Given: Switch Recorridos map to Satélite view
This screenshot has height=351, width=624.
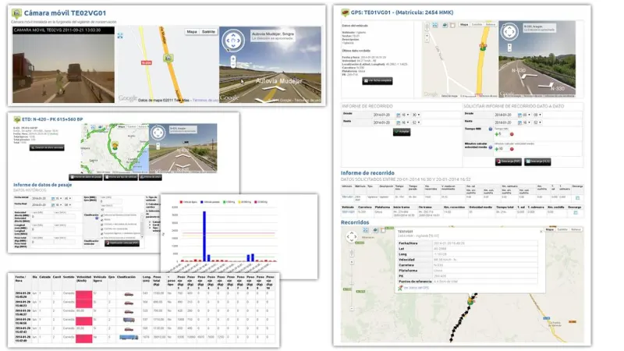Looking at the screenshot, I should [x=562, y=229].
